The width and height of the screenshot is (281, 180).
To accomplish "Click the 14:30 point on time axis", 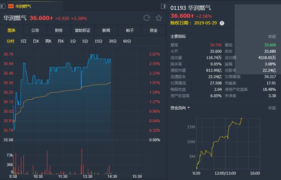I will click(x=112, y=176).
